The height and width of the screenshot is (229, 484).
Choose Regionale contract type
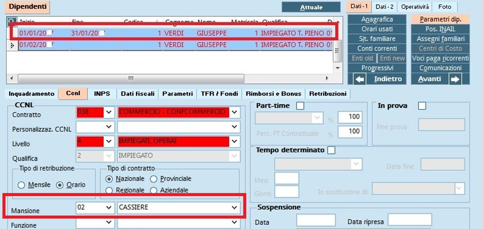pyautogui.click(x=109, y=191)
